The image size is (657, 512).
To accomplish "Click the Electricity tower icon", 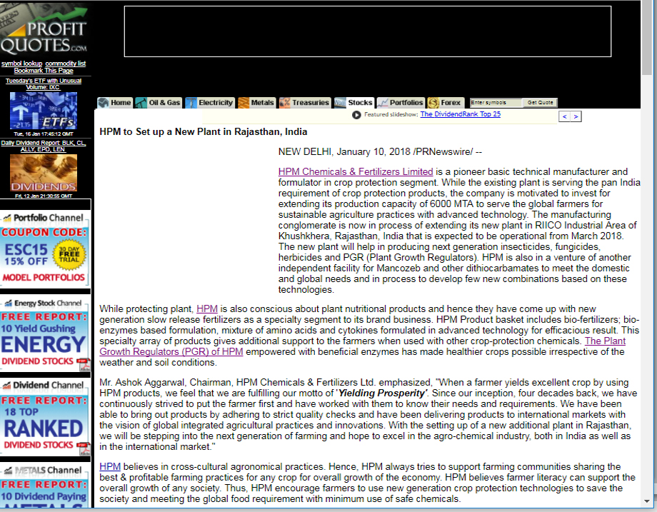I will point(191,103).
